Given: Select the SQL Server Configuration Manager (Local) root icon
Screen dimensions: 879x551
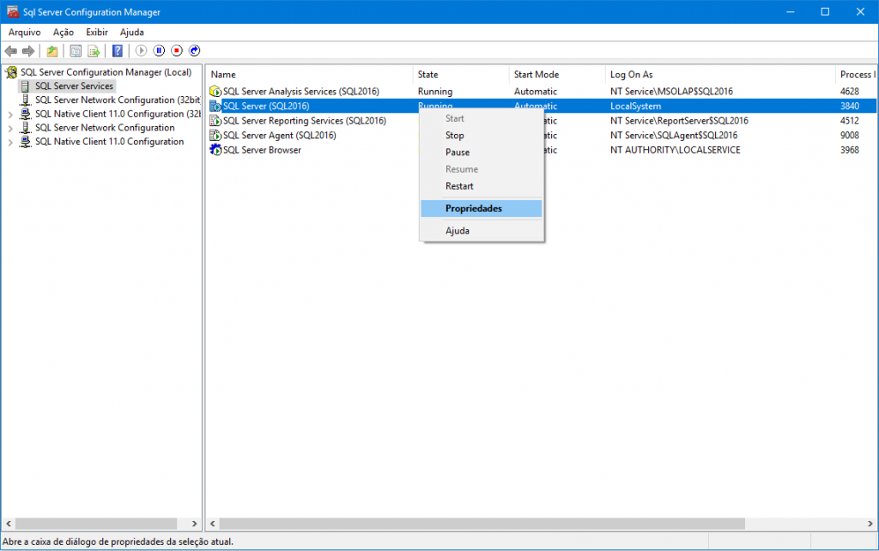Looking at the screenshot, I should coord(11,72).
